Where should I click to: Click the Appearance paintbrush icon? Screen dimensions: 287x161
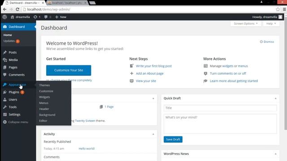pos(5,85)
